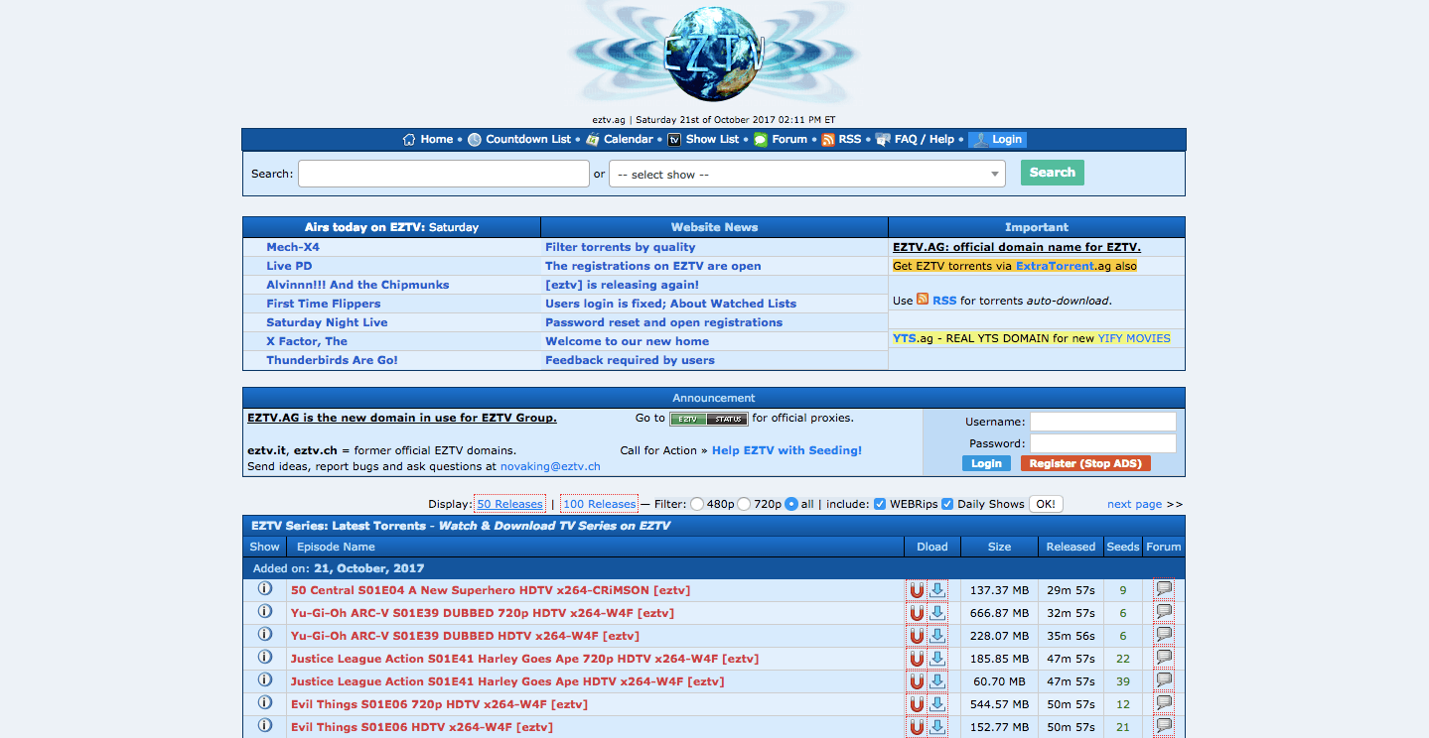Click the OK! filter button
Image resolution: width=1429 pixels, height=738 pixels.
(x=1046, y=504)
